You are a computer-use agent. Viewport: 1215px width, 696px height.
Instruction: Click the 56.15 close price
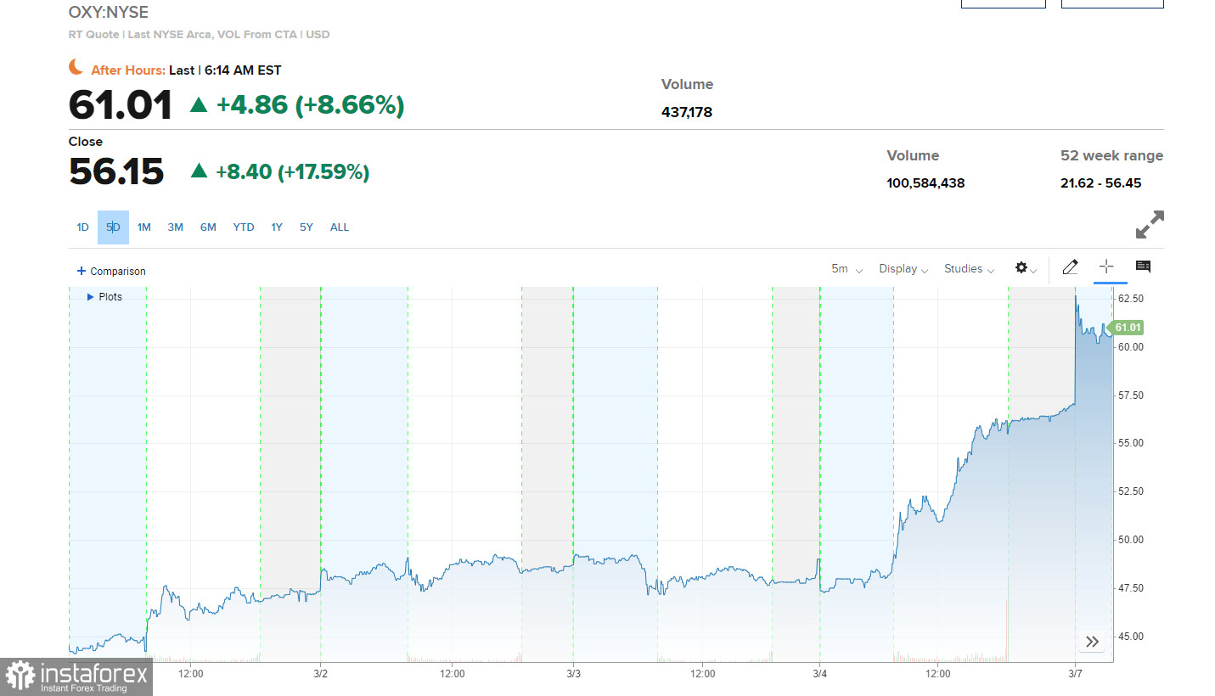pos(116,171)
